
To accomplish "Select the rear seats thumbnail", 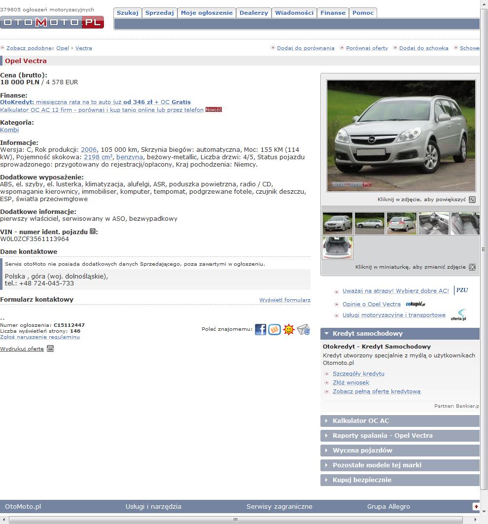I will [x=465, y=224].
